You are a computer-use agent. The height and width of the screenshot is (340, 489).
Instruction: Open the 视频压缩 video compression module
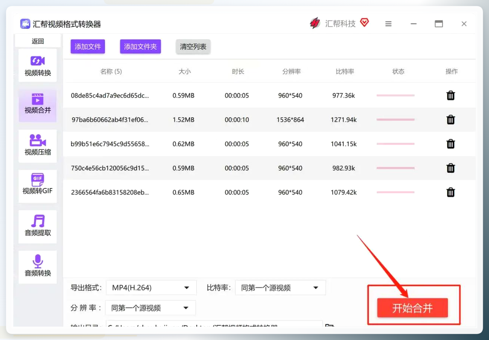coord(38,146)
